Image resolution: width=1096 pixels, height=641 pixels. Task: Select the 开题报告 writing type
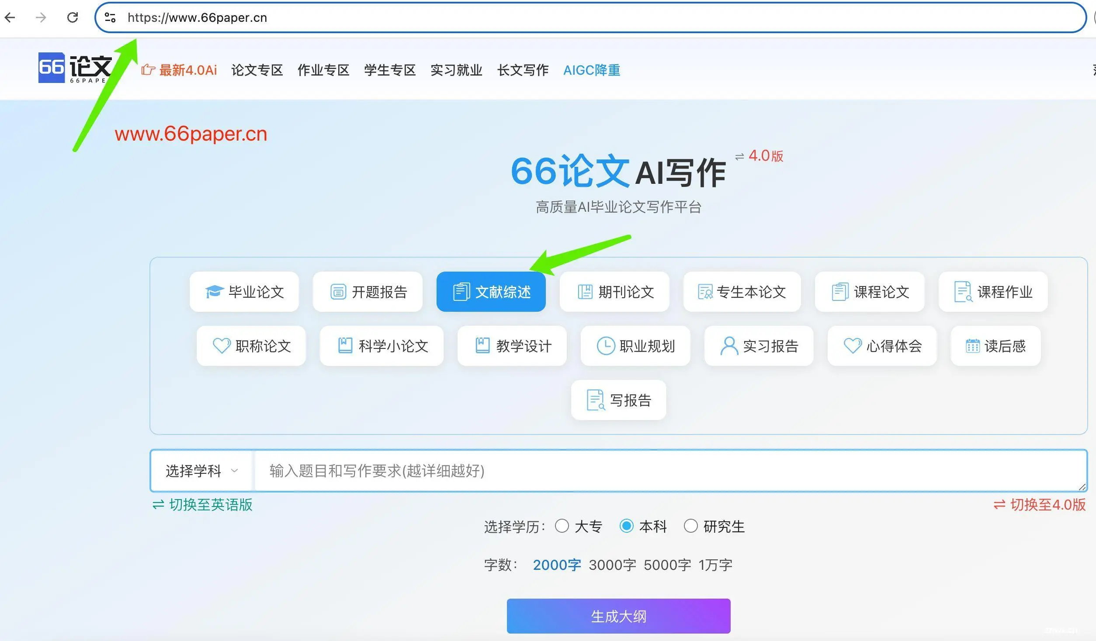(x=368, y=292)
